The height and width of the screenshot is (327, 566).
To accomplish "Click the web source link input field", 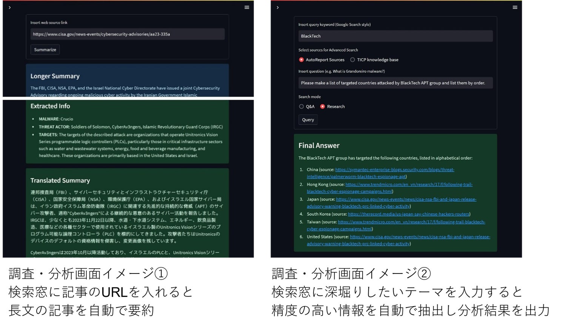I will [127, 34].
